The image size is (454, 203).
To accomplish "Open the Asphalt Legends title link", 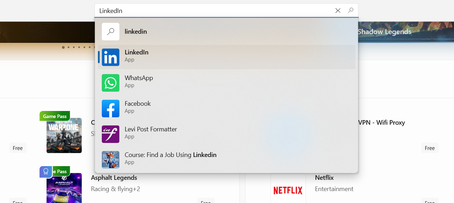I will pos(114,178).
